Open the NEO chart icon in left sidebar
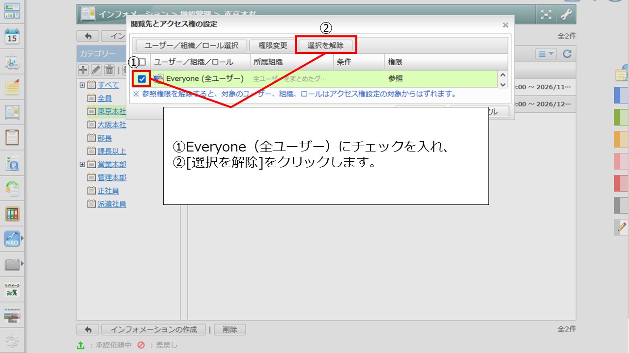629x353 pixels. (x=12, y=239)
